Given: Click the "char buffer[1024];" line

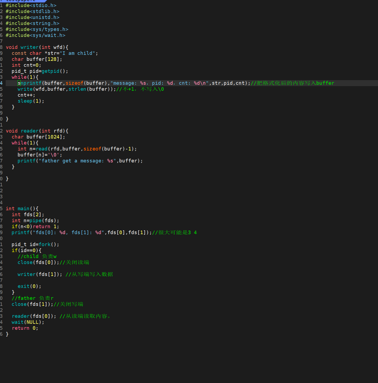Looking at the screenshot, I should click(x=38, y=137).
